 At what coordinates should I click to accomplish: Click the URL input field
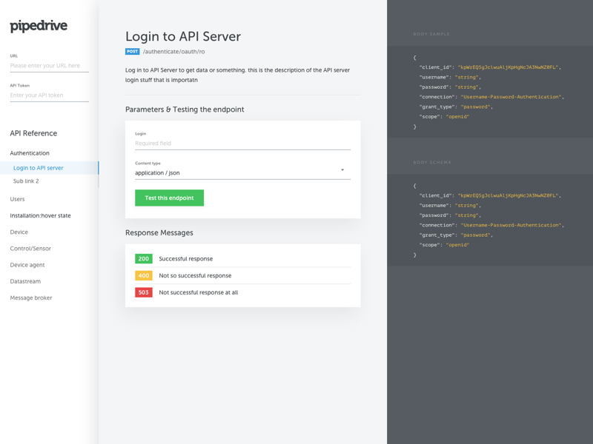tap(49, 66)
